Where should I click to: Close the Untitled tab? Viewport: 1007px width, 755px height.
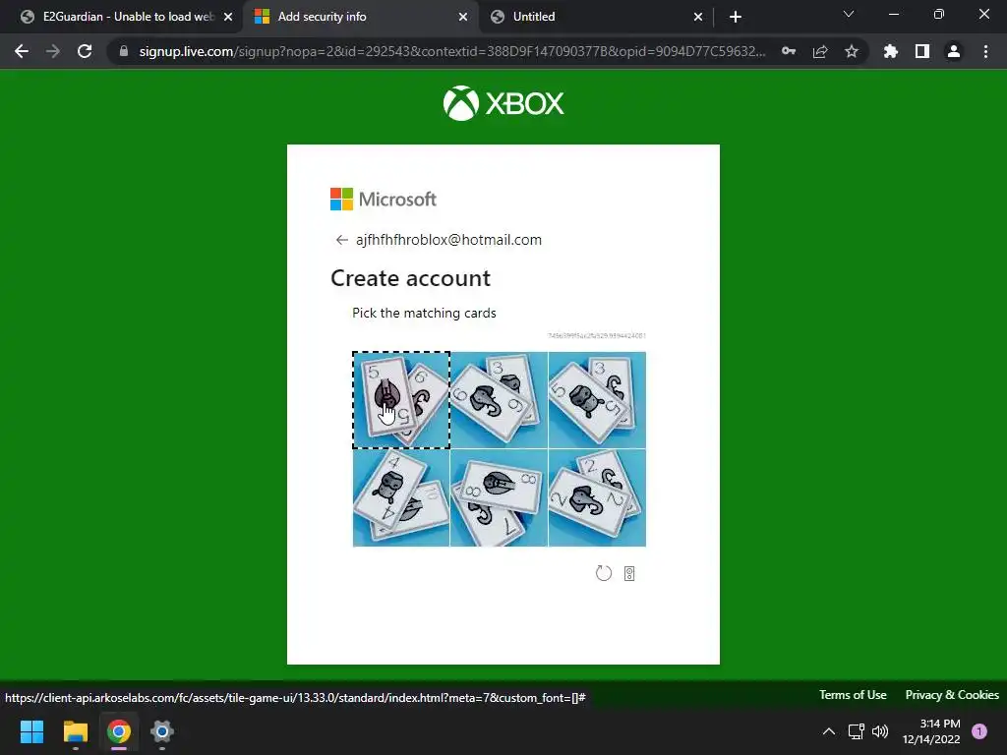[698, 17]
